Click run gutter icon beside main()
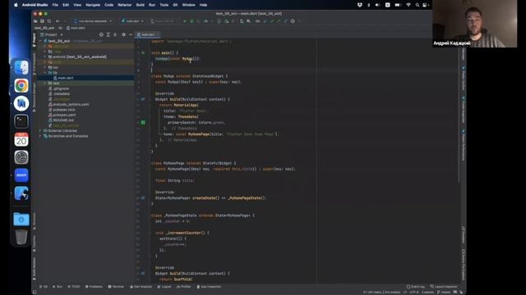The height and width of the screenshot is (295, 526). 143,52
